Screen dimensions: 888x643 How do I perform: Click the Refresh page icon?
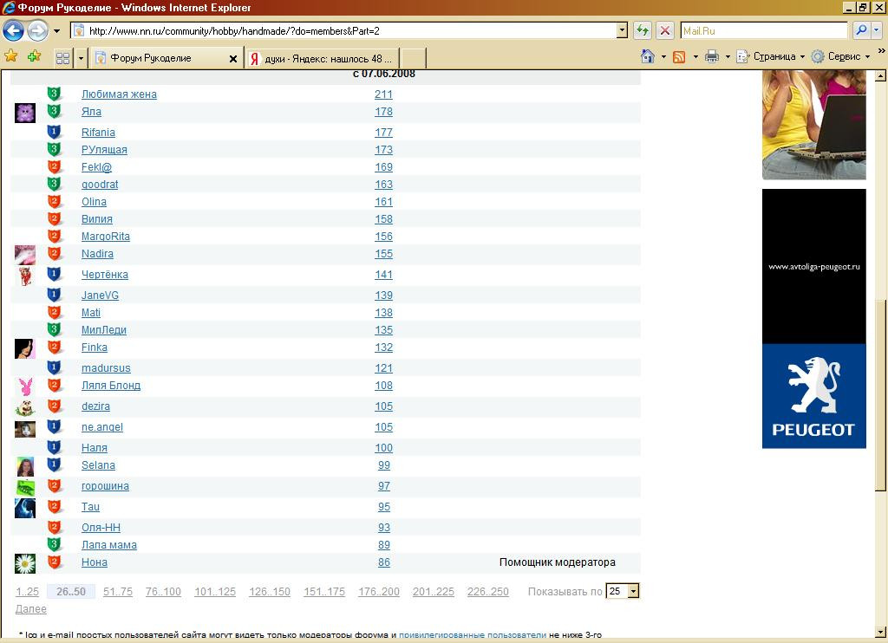[643, 30]
